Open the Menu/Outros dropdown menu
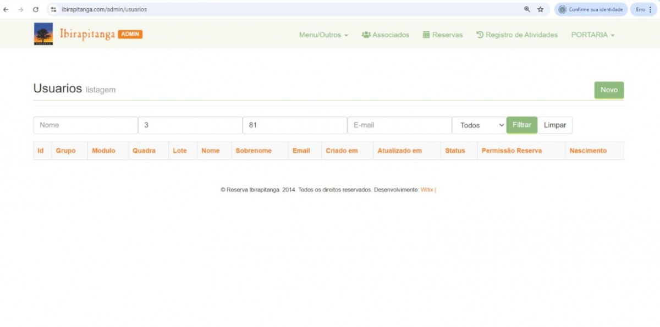 323,35
